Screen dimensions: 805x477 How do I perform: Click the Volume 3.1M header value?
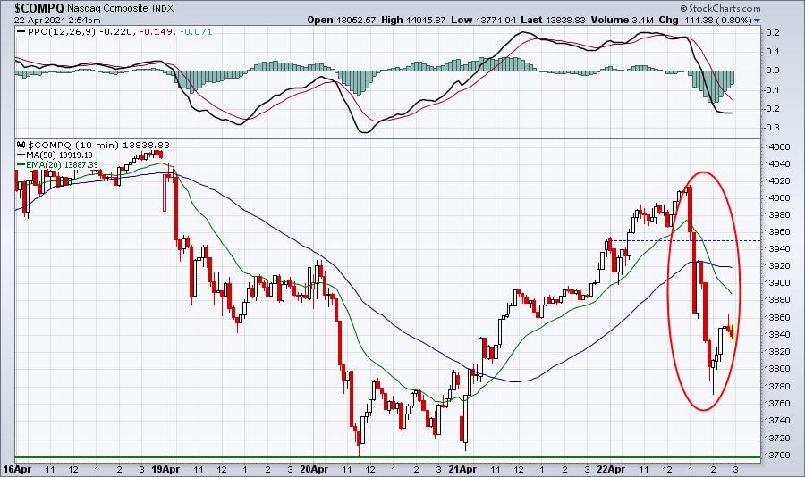coord(623,20)
